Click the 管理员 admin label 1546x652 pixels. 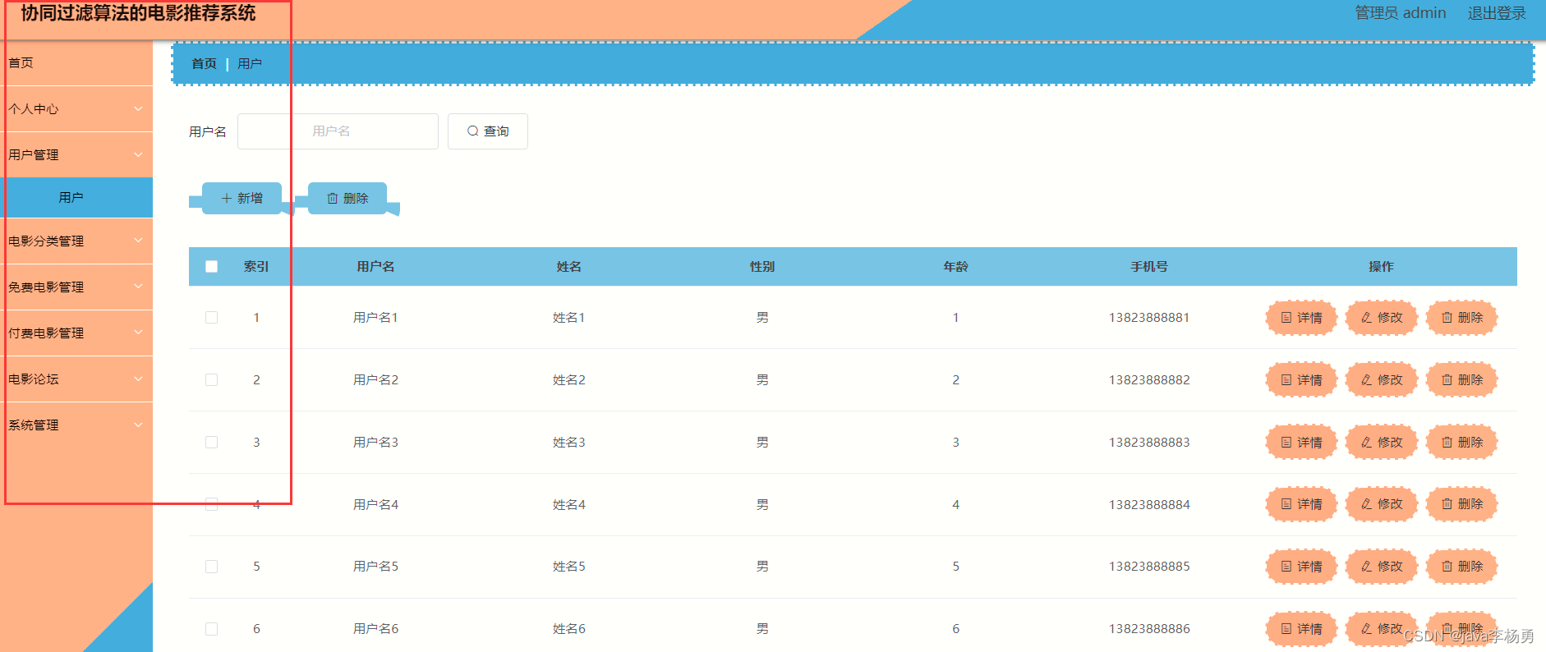[x=1401, y=13]
